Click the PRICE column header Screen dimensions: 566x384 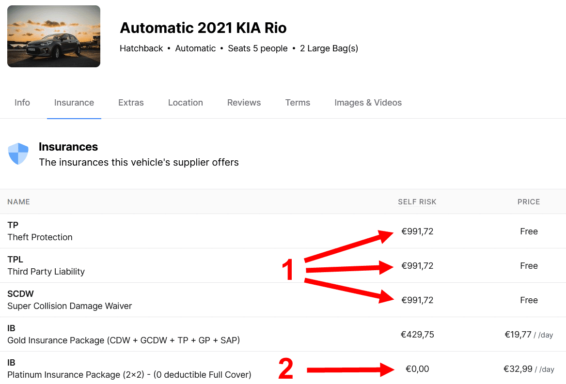tap(529, 202)
